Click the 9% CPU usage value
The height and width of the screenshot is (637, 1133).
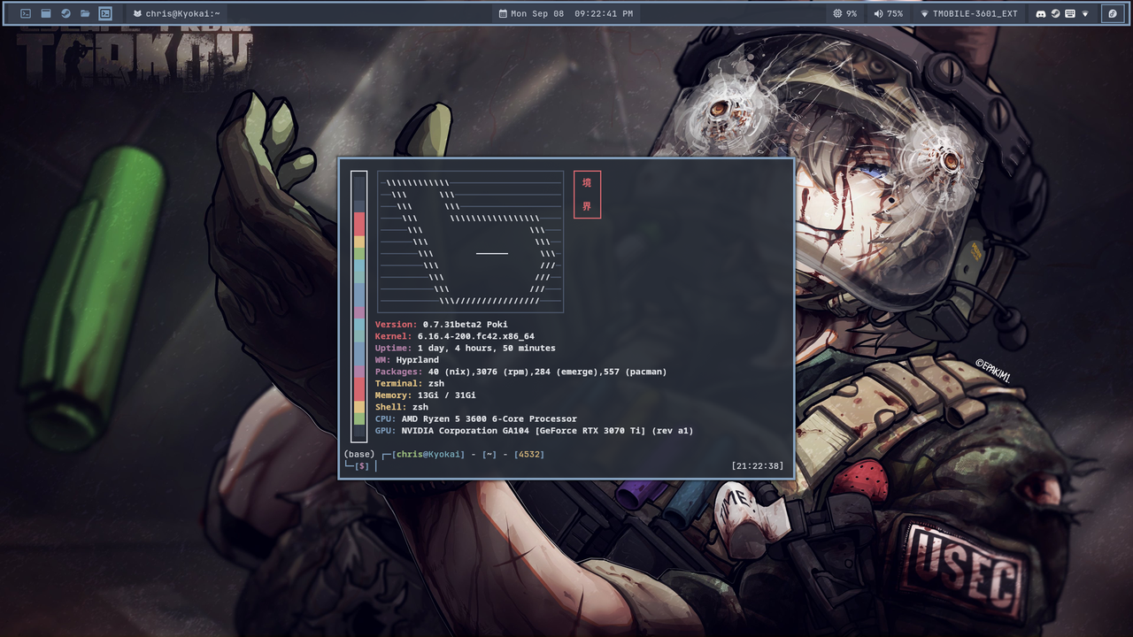(x=852, y=14)
